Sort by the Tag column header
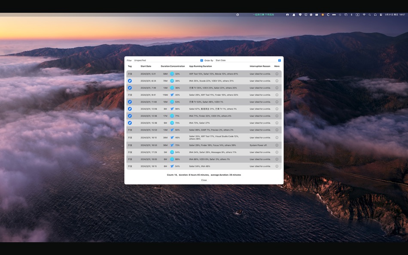Screen dimensions: 408x255 tap(130, 67)
